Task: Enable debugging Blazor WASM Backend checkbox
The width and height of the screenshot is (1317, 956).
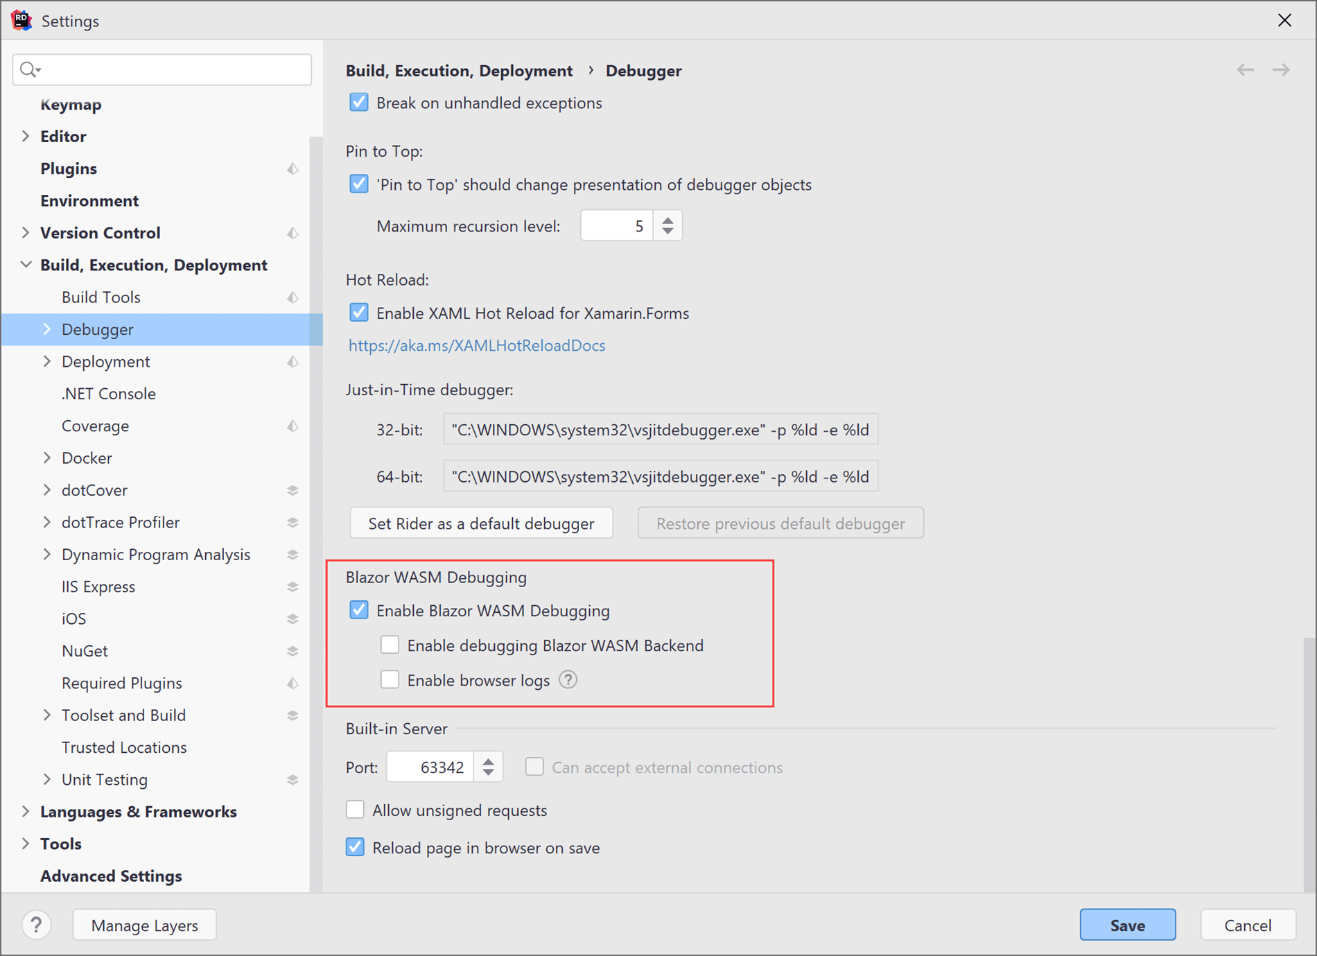Action: pos(390,645)
